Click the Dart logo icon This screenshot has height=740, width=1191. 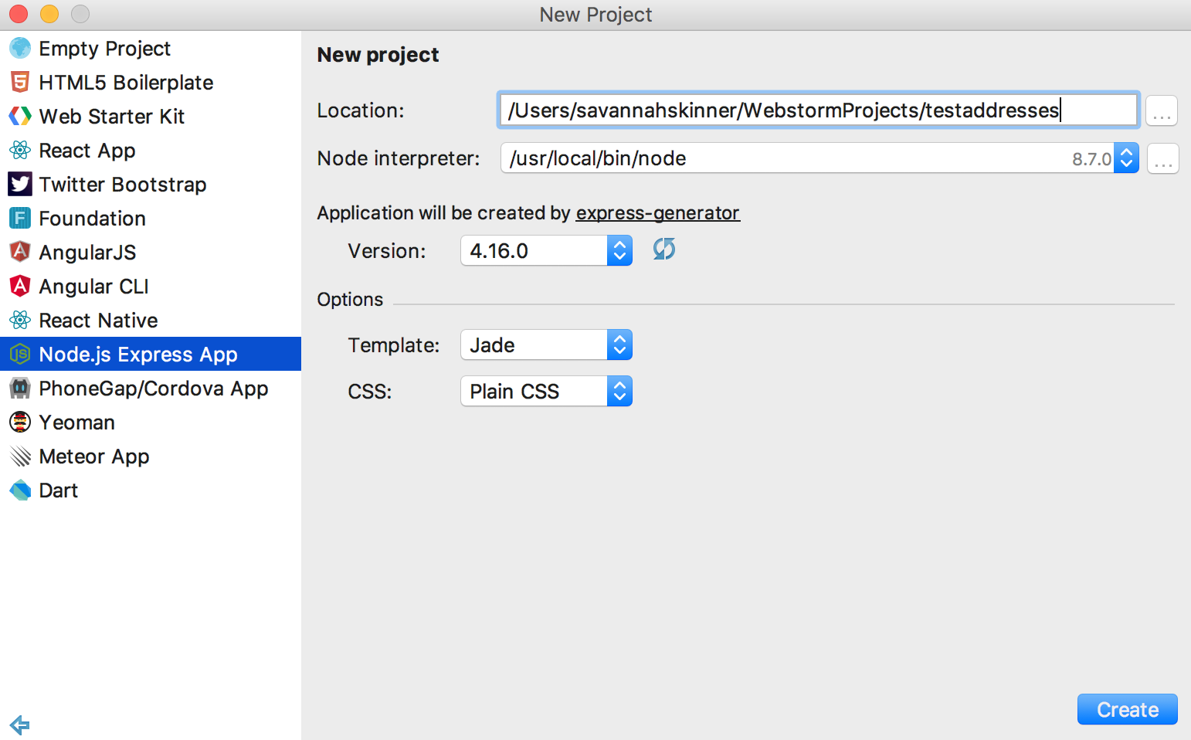[x=20, y=491]
